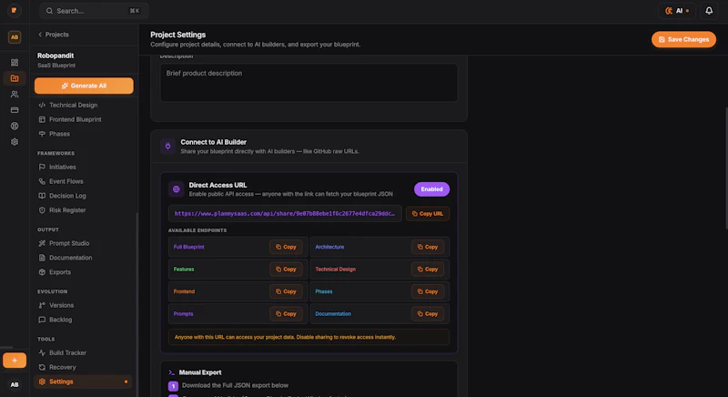Open the AB workspace switcher at top left
Viewport: 728px width, 397px height.
point(15,37)
